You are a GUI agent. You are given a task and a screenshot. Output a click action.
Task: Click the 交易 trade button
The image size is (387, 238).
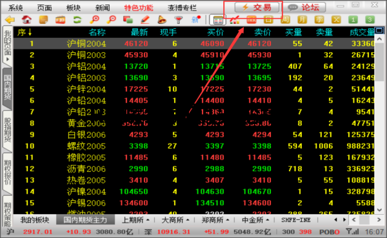tap(257, 7)
